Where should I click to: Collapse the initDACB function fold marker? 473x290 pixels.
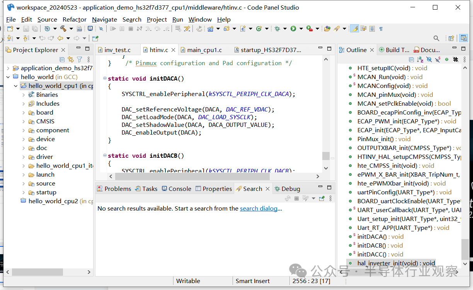click(105, 155)
